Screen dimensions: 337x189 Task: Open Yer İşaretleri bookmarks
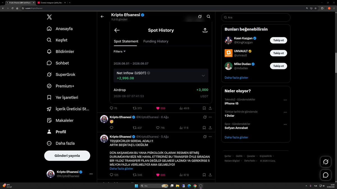click(x=62, y=97)
